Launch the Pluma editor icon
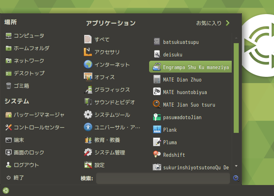 (157, 142)
